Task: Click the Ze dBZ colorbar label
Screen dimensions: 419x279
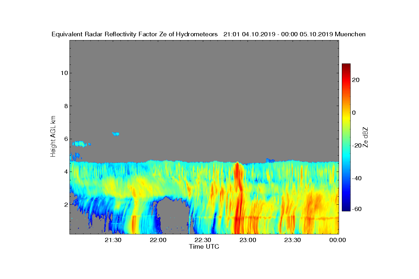Action: [366, 137]
